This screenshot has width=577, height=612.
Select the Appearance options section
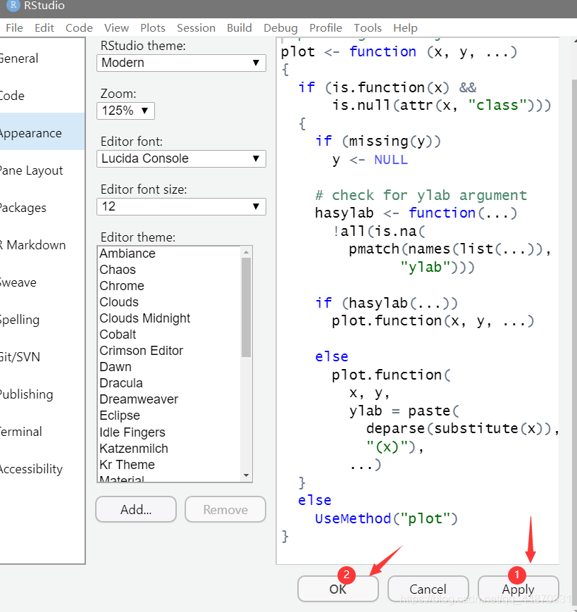(x=42, y=132)
